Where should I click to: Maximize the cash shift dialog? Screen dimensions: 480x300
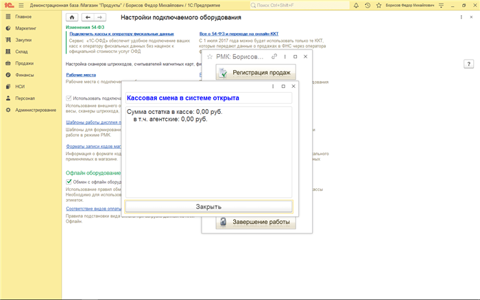click(x=283, y=86)
